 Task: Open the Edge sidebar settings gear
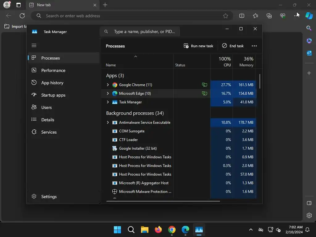309,215
